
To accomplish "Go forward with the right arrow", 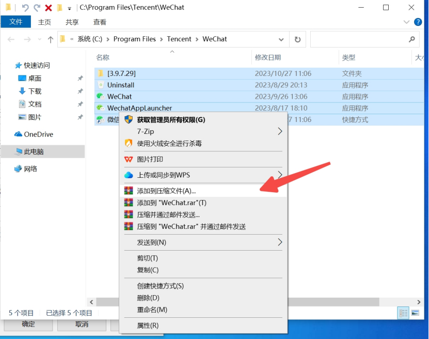I will point(27,39).
